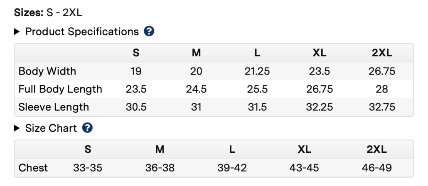The height and width of the screenshot is (186, 428).
Task: Select the M header in Size Chart
Action: (160, 150)
